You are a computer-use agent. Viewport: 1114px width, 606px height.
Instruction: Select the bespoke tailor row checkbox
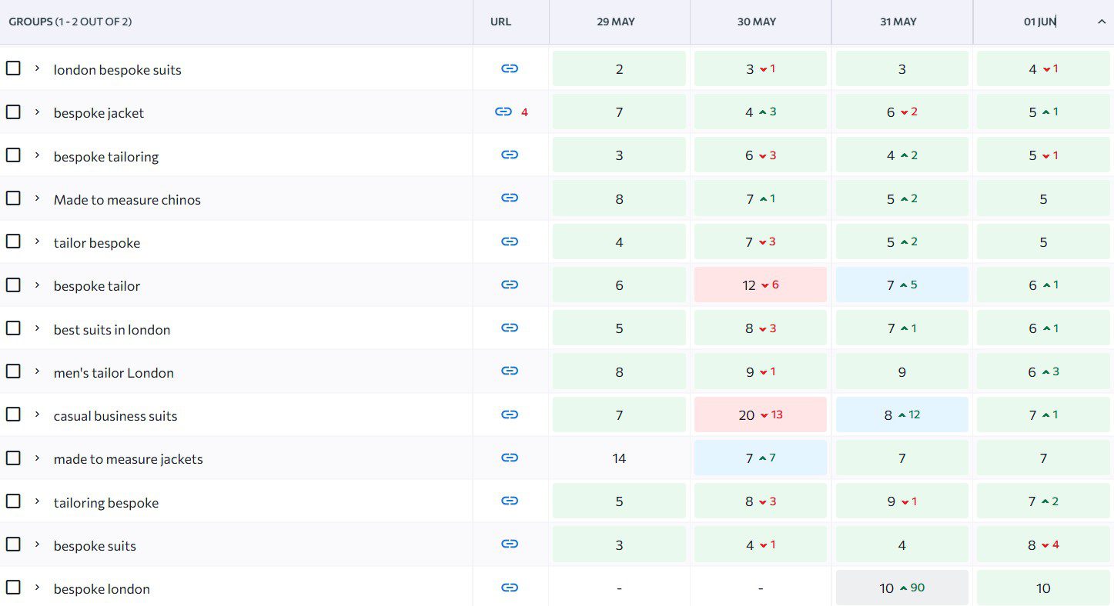pyautogui.click(x=13, y=285)
